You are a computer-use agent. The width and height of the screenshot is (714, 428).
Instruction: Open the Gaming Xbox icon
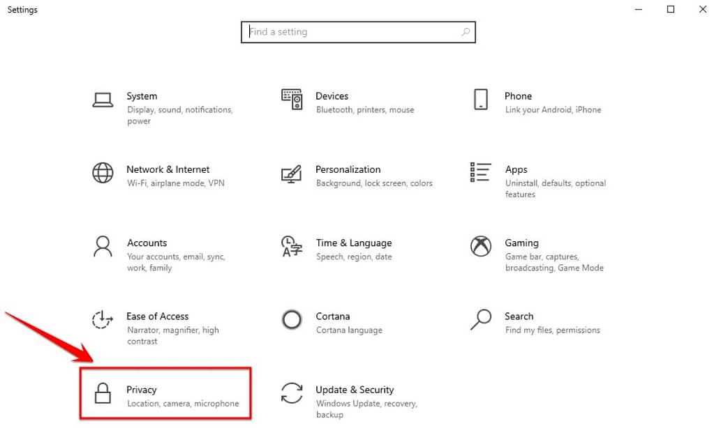coord(481,246)
